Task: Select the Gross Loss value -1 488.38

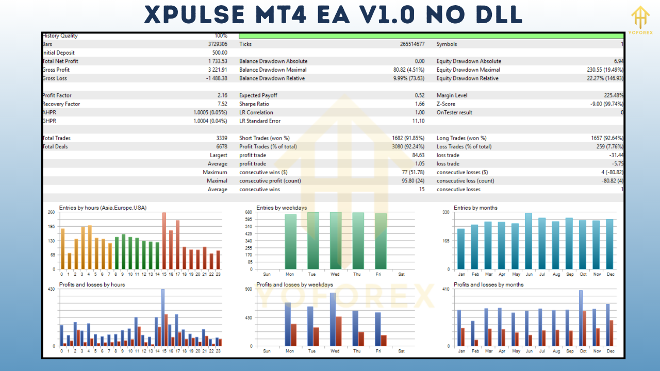Action: point(217,78)
